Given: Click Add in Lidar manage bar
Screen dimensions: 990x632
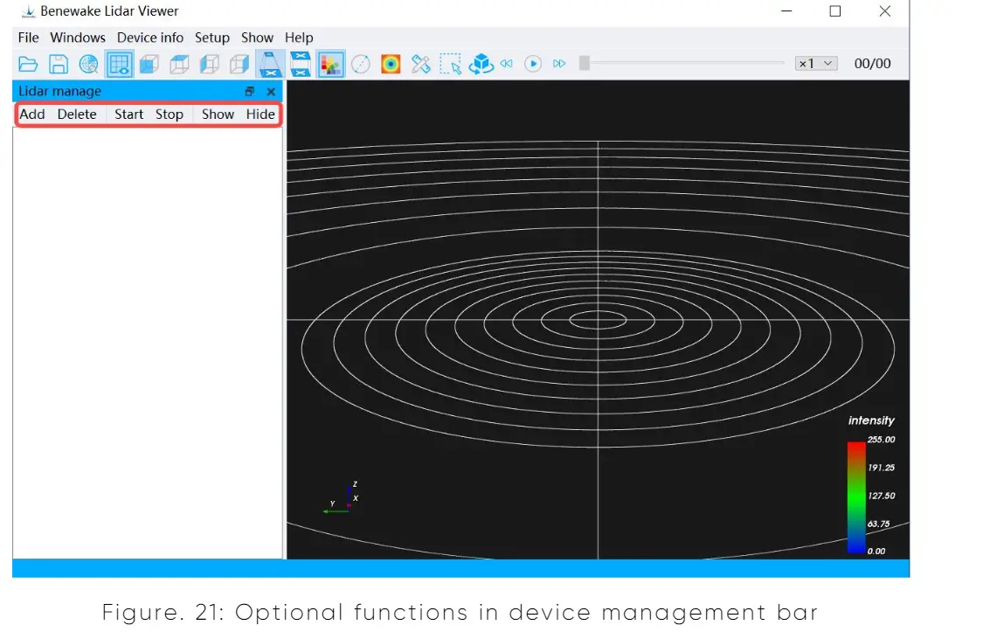Looking at the screenshot, I should coord(32,115).
